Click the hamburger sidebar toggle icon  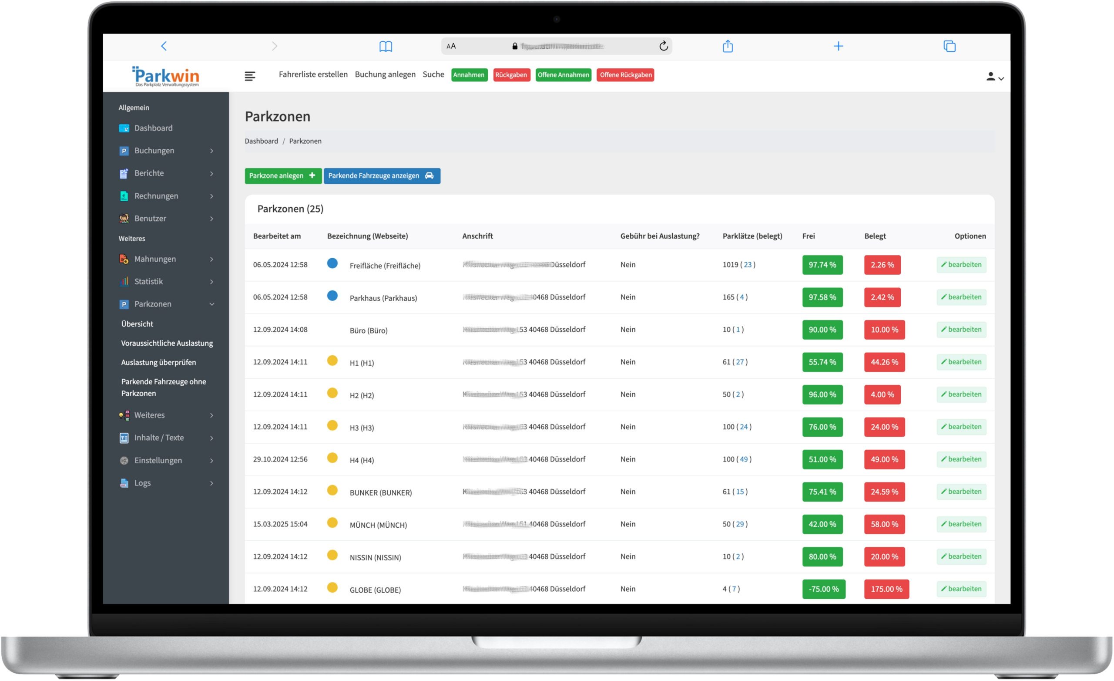(250, 76)
